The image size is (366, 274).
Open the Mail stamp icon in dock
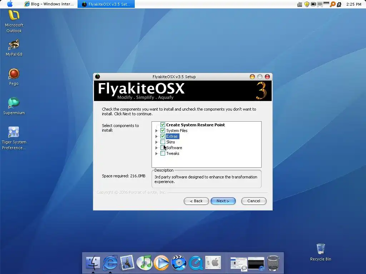pyautogui.click(x=127, y=263)
